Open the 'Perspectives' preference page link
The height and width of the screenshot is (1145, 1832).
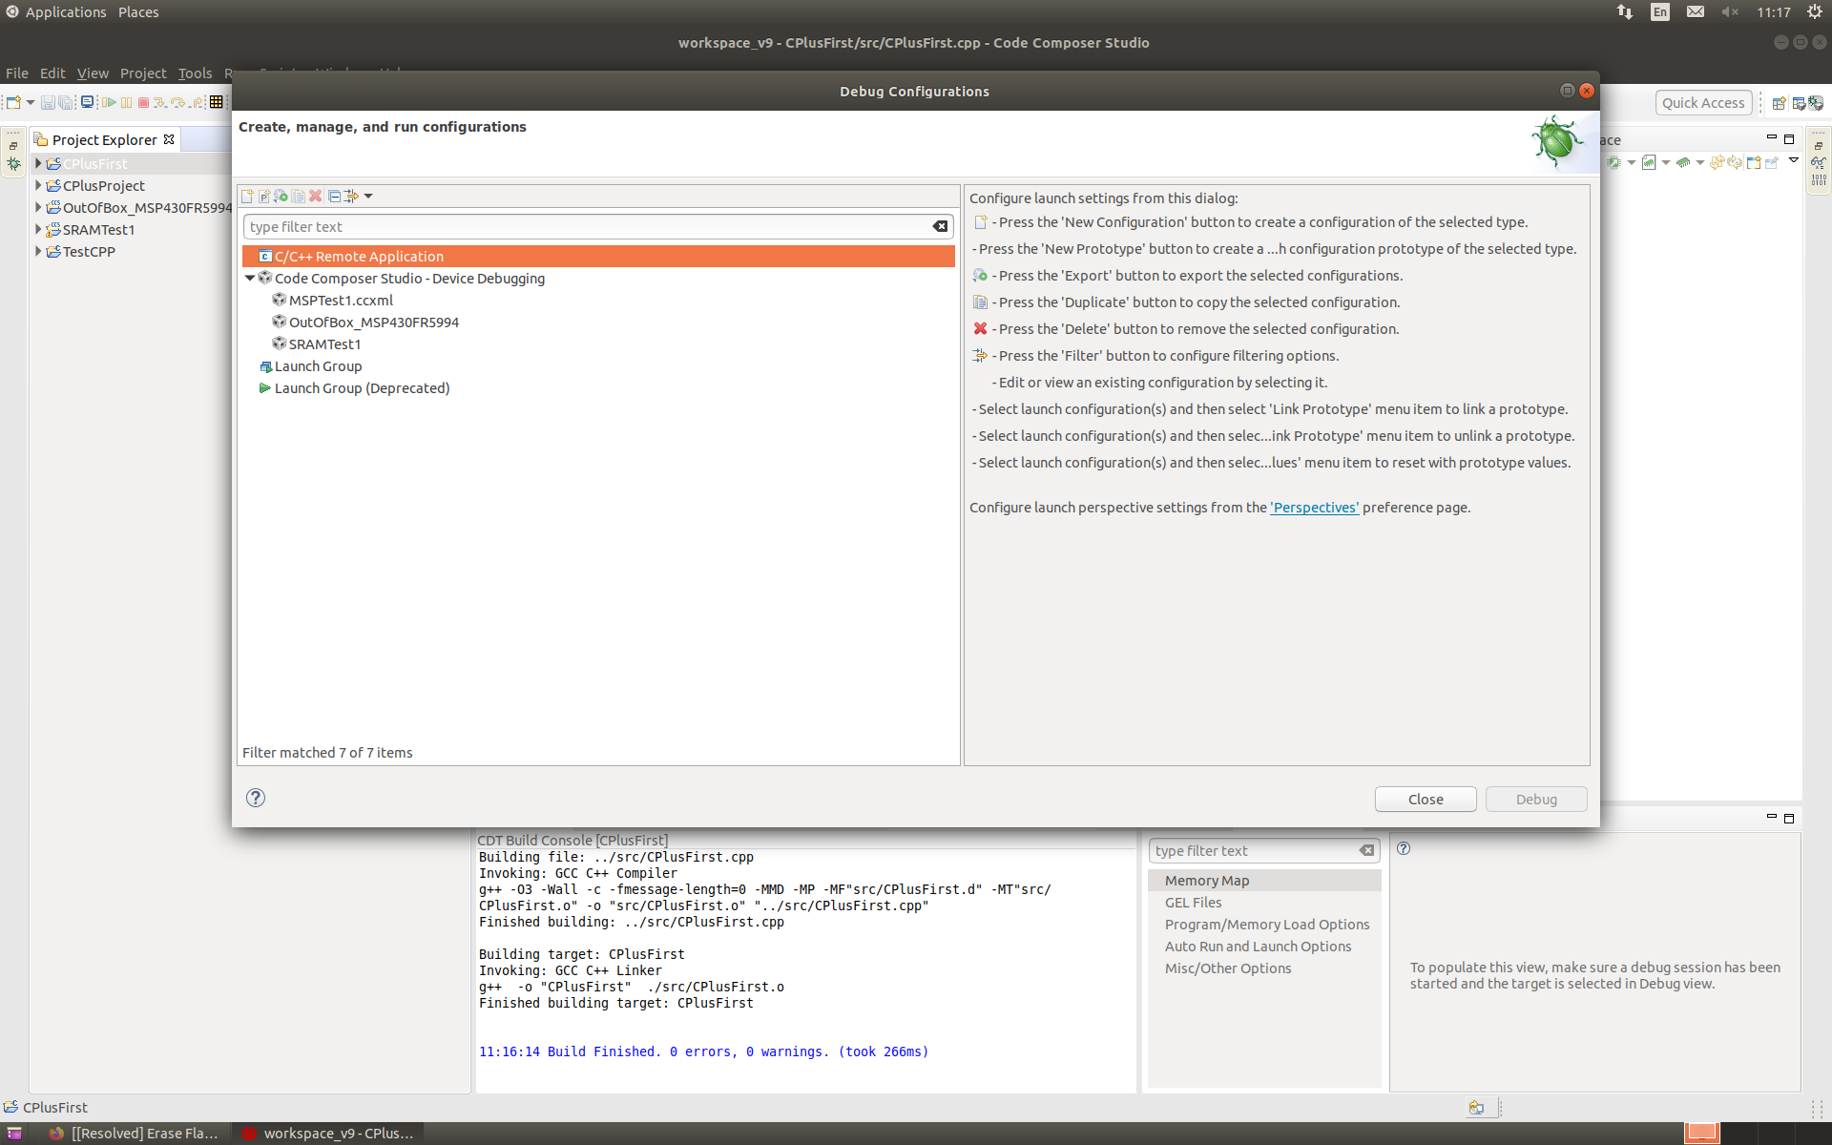click(1315, 508)
